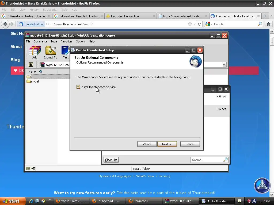
Task: Go Back in Thunderbird Setup
Action: 147,144
